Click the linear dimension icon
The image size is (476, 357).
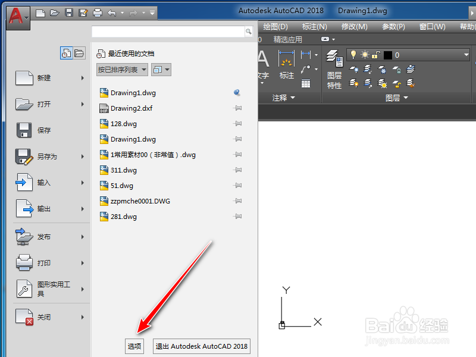click(x=306, y=55)
